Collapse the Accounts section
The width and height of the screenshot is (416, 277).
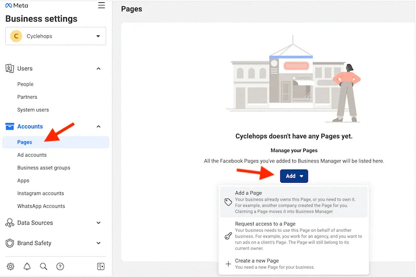(x=98, y=127)
